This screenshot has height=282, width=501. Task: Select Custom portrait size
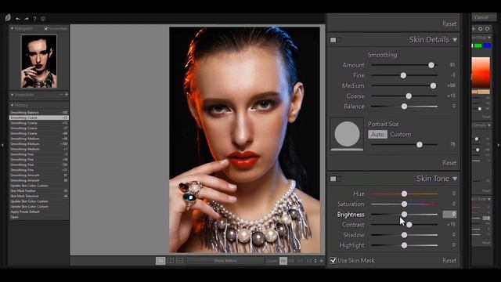[x=400, y=135]
